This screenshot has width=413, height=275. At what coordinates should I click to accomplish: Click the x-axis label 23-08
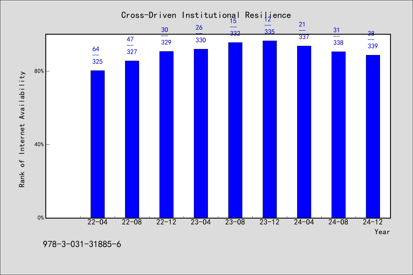coord(235,222)
